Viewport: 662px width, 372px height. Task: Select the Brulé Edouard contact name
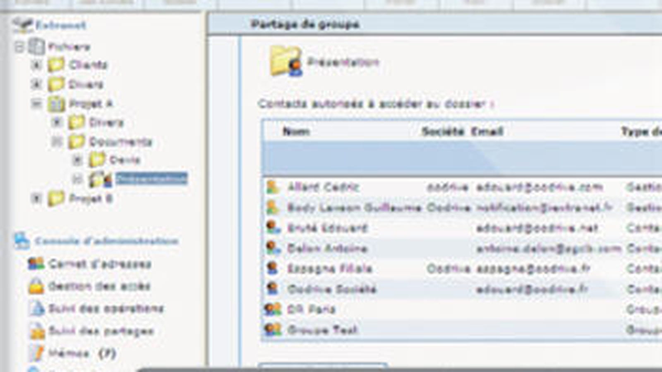click(327, 228)
